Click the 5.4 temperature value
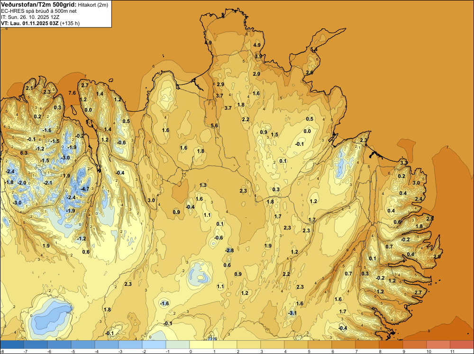The height and width of the screenshot is (354, 474). tap(314, 50)
